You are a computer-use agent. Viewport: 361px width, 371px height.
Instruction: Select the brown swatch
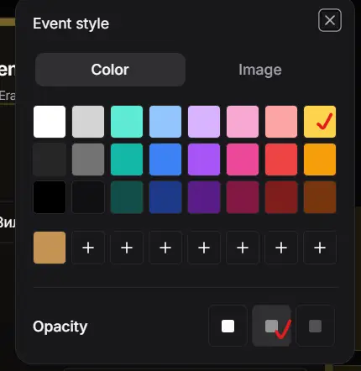click(x=320, y=197)
